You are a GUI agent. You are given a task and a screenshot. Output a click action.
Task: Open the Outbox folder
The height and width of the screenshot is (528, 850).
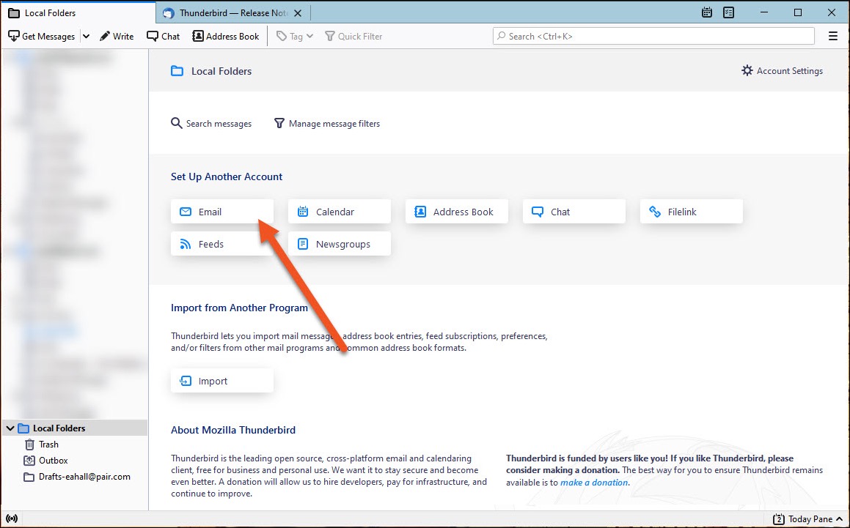46,461
